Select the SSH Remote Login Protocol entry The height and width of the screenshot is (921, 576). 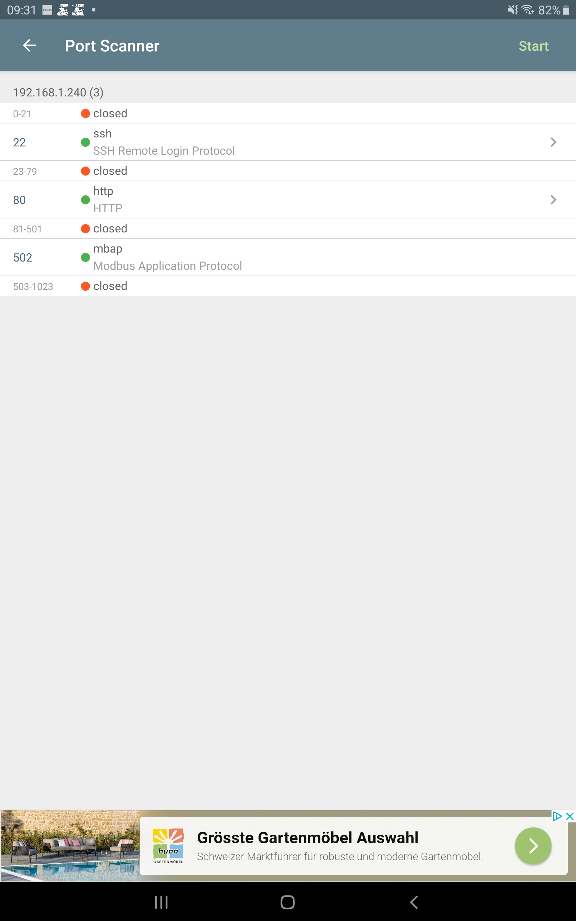click(164, 151)
